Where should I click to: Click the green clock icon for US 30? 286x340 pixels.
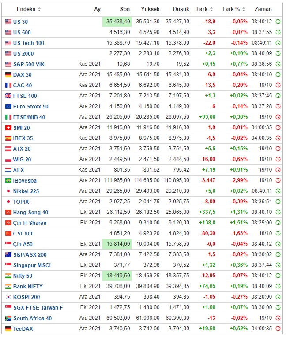pyautogui.click(x=278, y=22)
